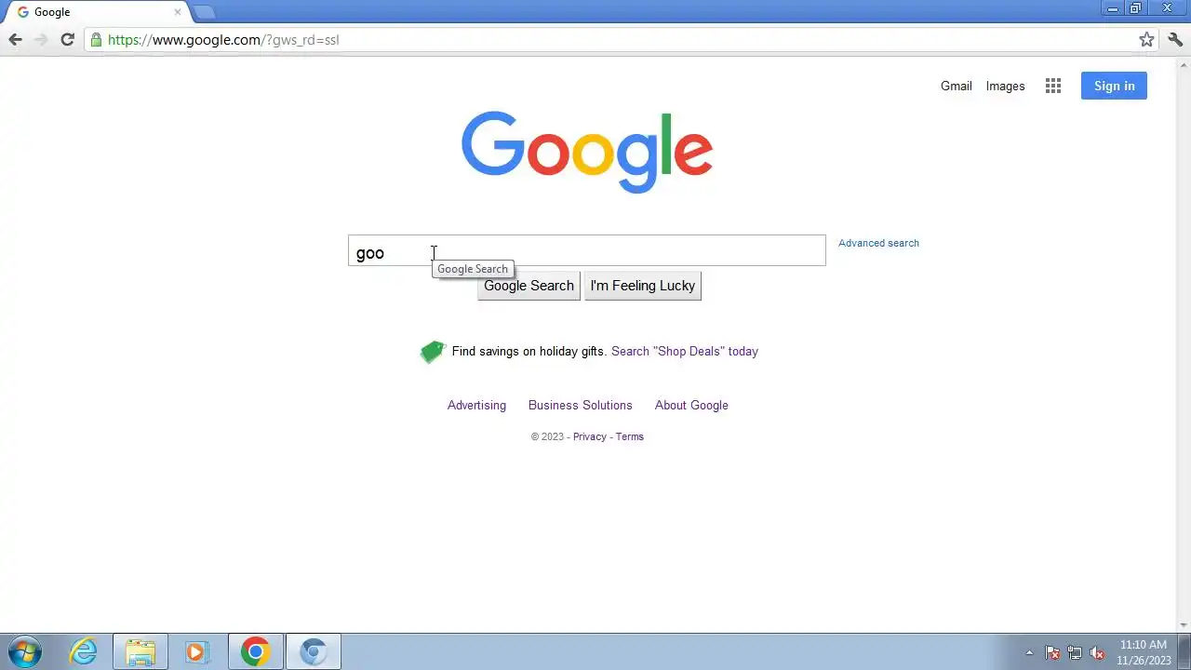Open Windows Media Player taskbar icon
This screenshot has width=1191, height=670.
(196, 651)
